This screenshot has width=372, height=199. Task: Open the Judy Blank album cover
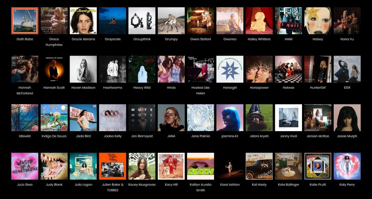tap(54, 166)
